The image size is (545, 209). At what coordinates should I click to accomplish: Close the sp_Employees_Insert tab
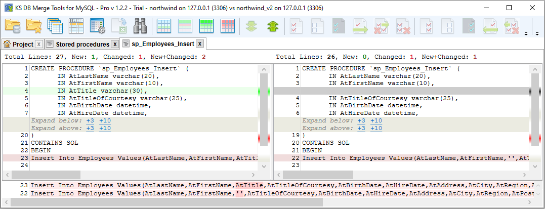[199, 44]
